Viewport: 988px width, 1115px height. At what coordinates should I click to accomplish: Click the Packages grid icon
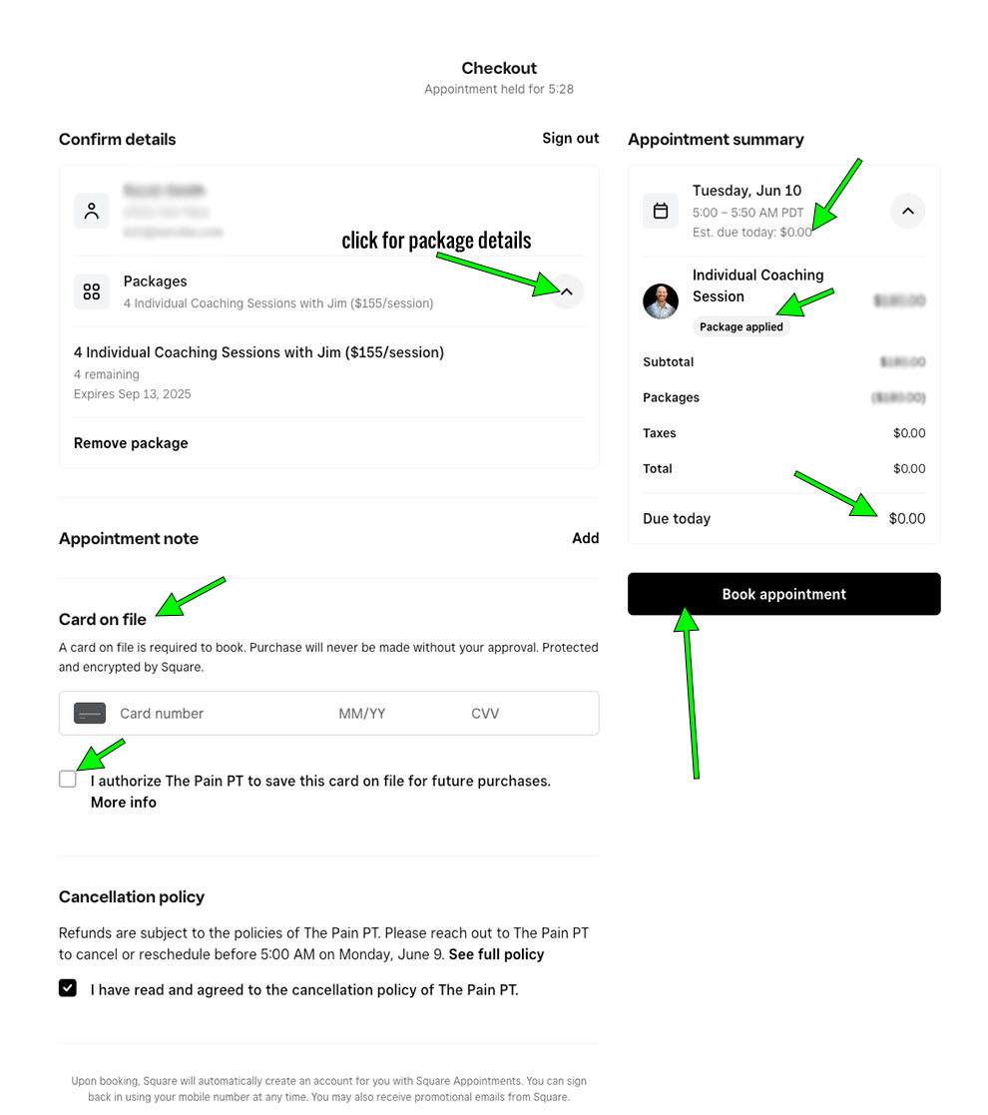(x=92, y=291)
